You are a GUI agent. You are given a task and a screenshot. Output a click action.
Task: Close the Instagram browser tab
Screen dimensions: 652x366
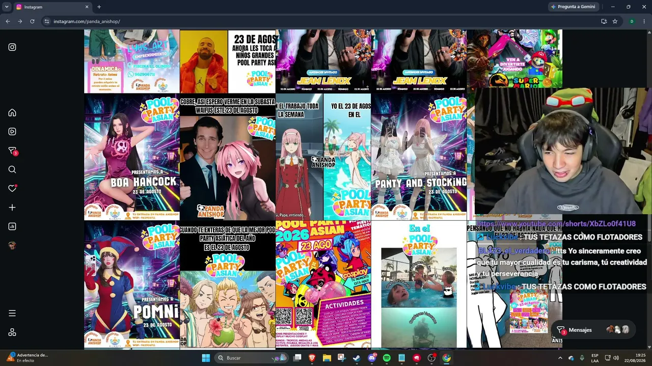(x=87, y=7)
